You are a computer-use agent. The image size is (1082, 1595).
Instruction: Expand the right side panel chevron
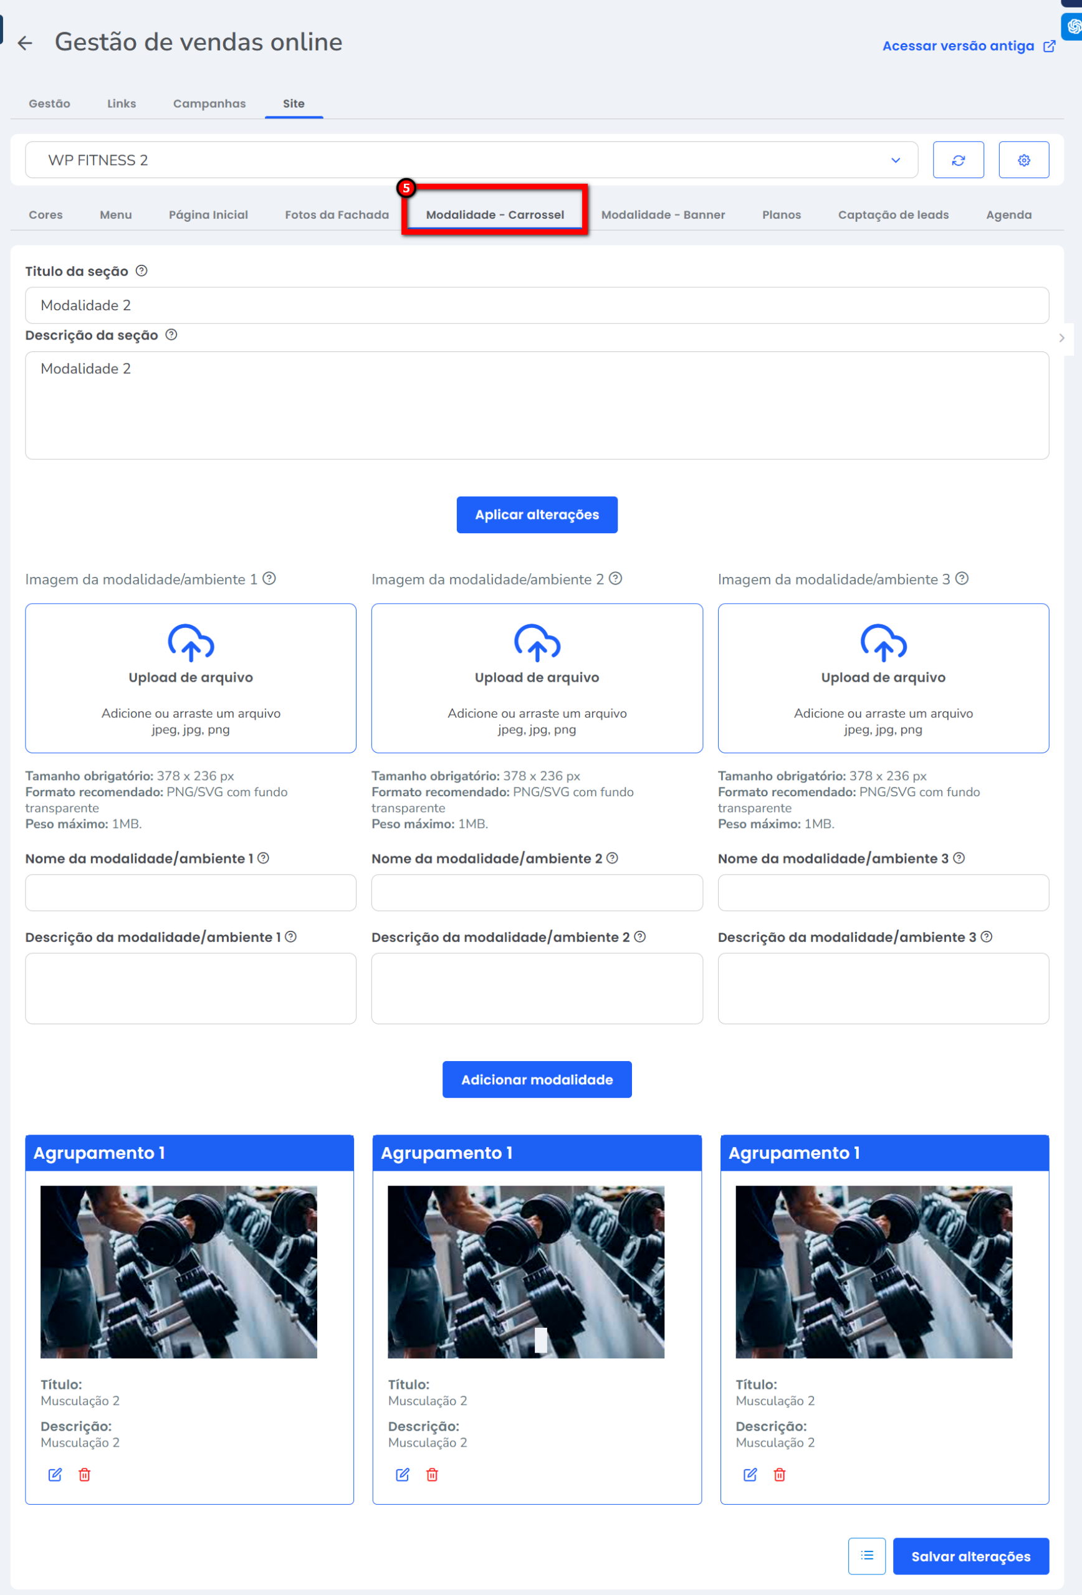coord(1061,338)
